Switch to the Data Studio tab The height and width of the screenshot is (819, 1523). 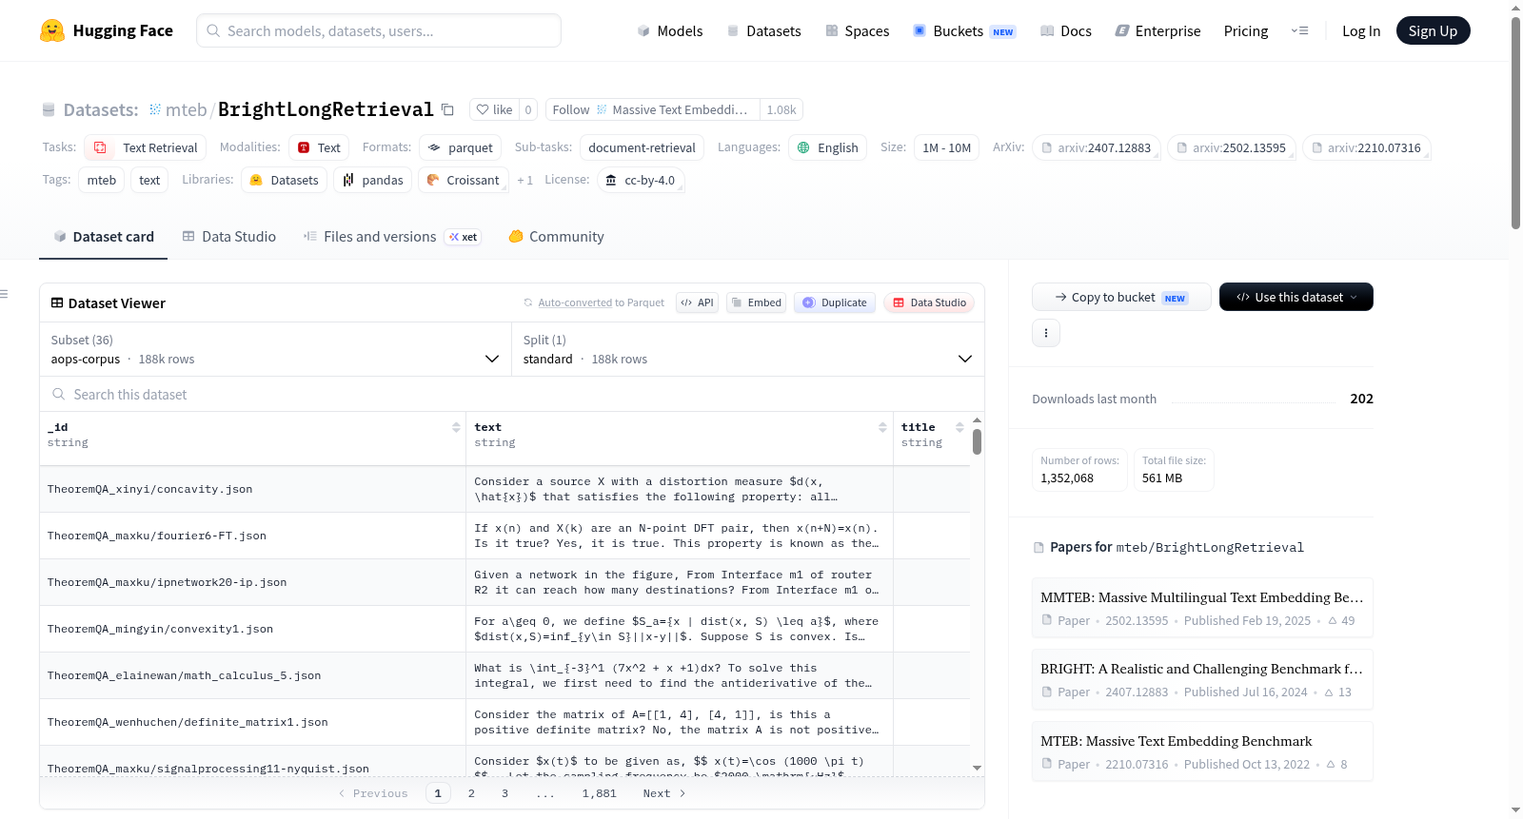[228, 237]
